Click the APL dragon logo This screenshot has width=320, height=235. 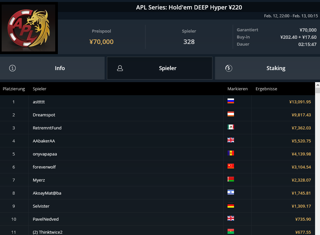[28, 28]
